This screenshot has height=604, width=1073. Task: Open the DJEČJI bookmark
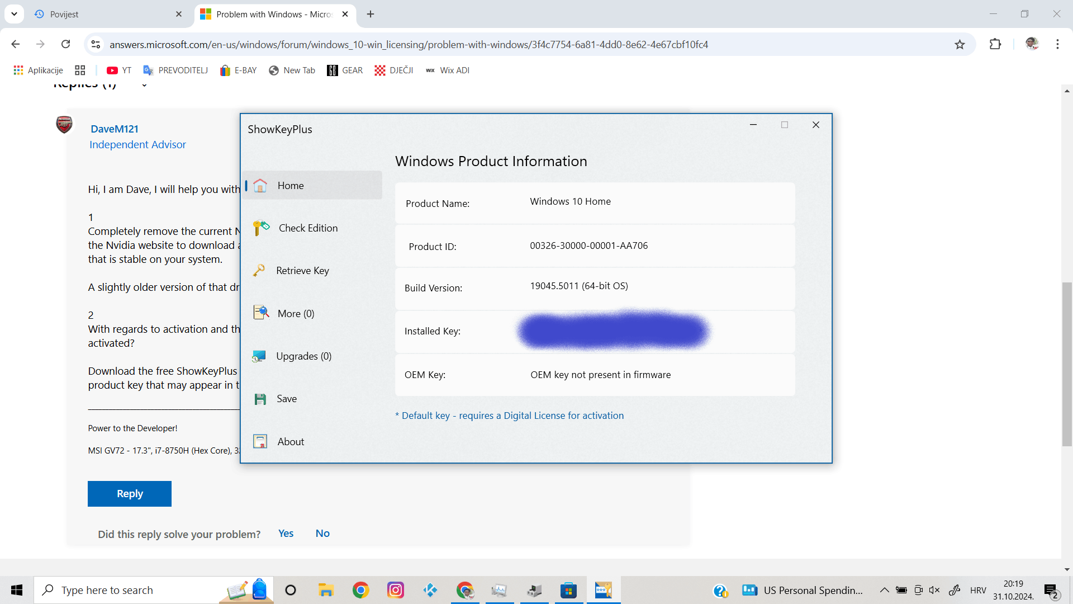coord(394,70)
